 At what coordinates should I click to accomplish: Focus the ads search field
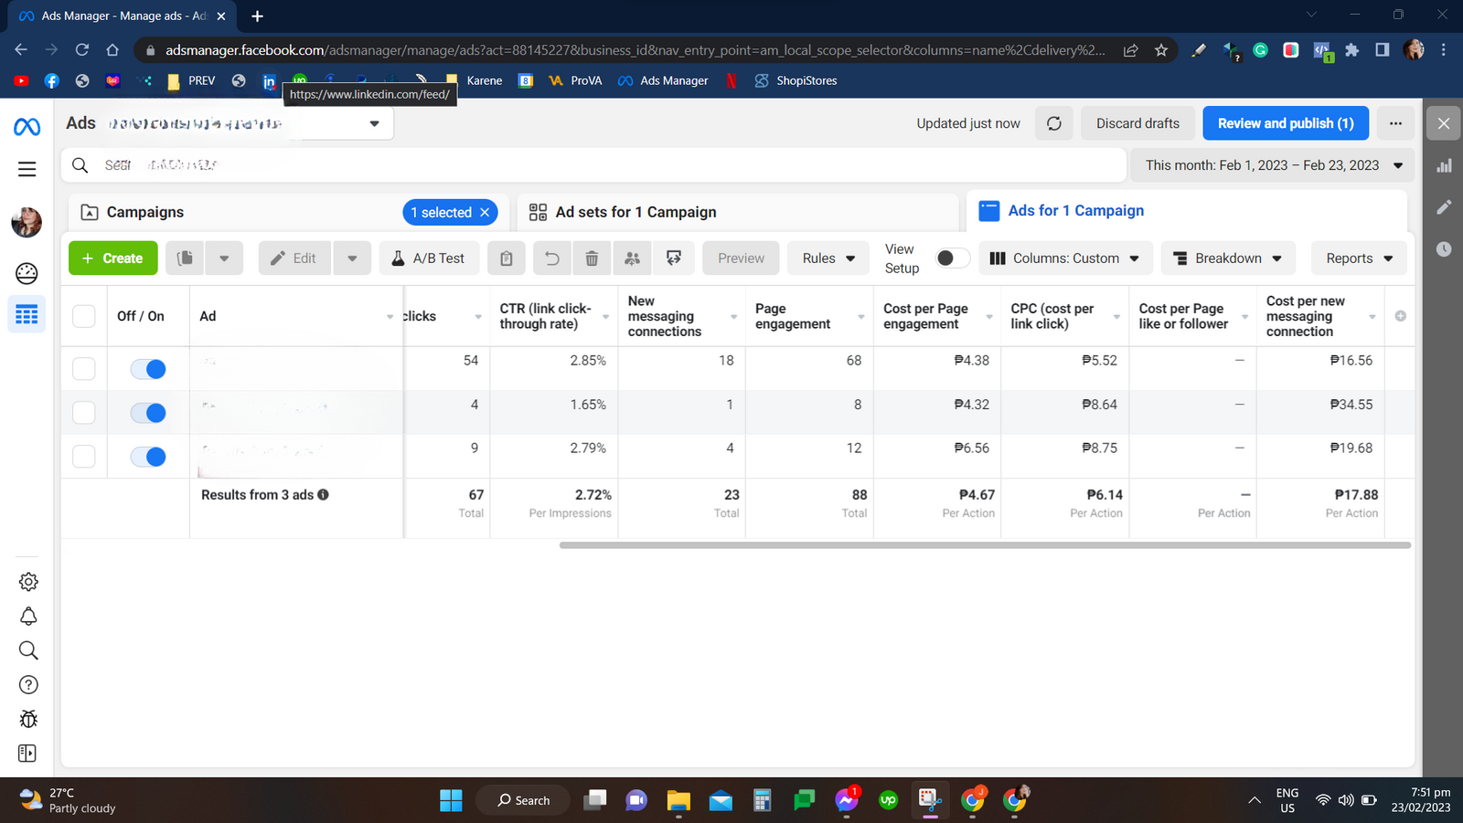pyautogui.click(x=594, y=165)
